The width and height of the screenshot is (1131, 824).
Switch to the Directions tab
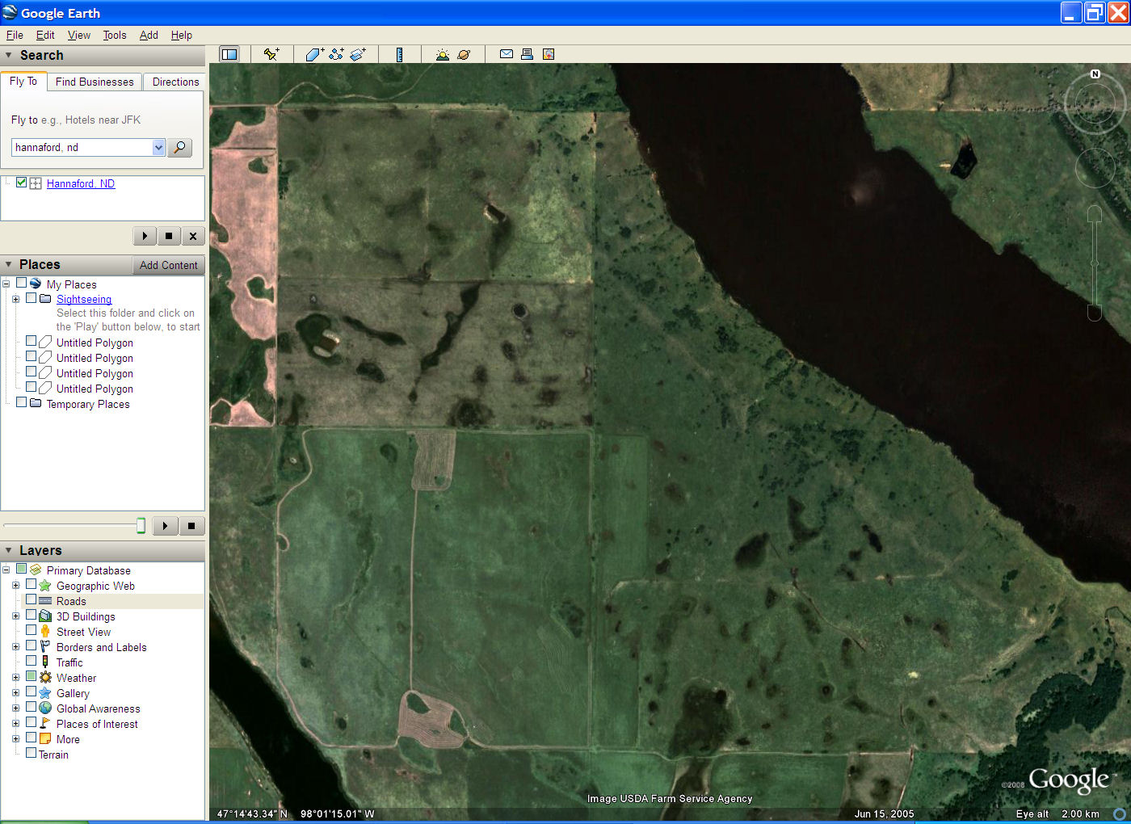(x=175, y=82)
